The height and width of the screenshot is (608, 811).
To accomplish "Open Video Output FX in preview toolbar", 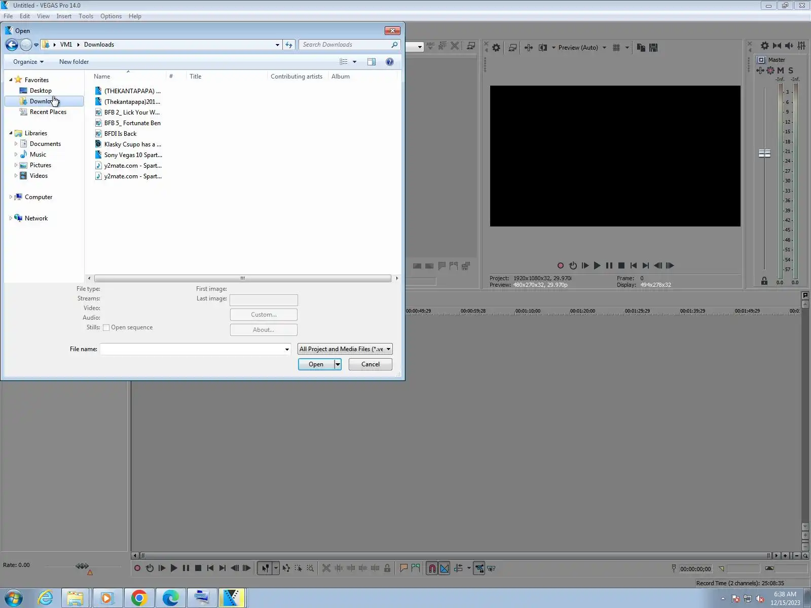I will (x=529, y=48).
